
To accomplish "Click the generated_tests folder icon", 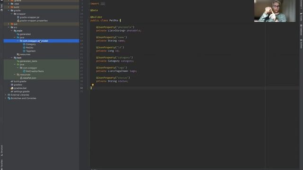I will [18, 61].
